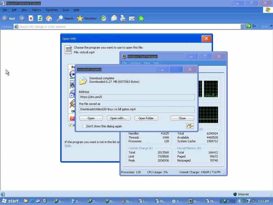This screenshot has width=273, height=205.
Task: Click Commit Charge: 1966M / 7167M text
Action: [x=200, y=172]
